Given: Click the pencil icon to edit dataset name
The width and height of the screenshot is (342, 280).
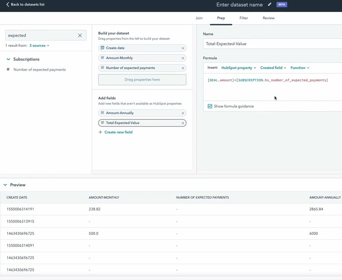Looking at the screenshot, I should 270,5.
